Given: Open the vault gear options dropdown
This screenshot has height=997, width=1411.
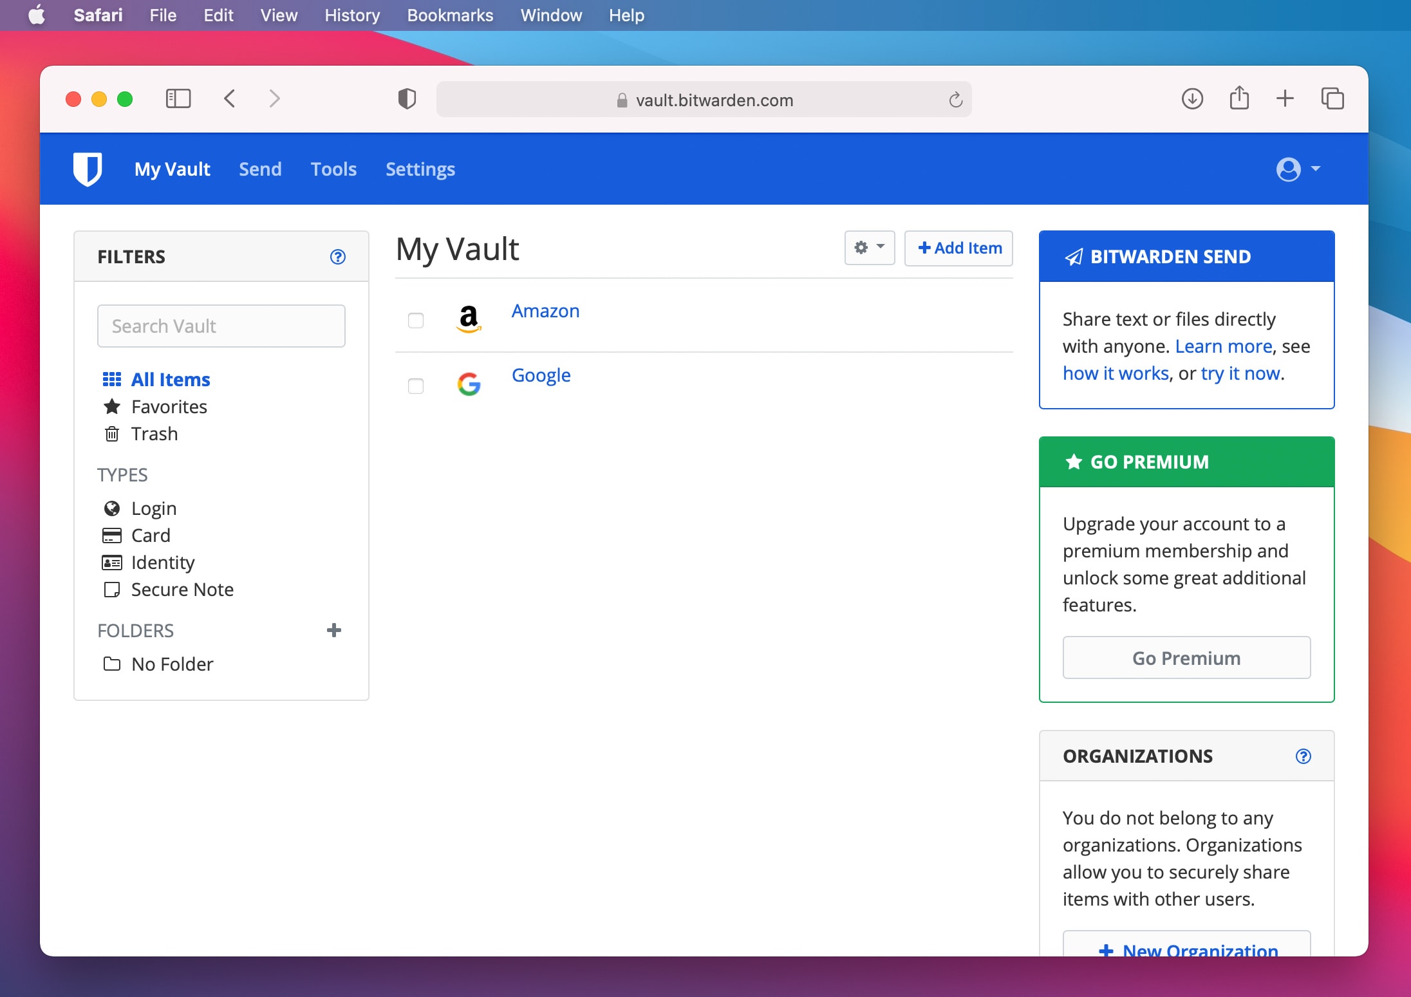Looking at the screenshot, I should coord(869,248).
